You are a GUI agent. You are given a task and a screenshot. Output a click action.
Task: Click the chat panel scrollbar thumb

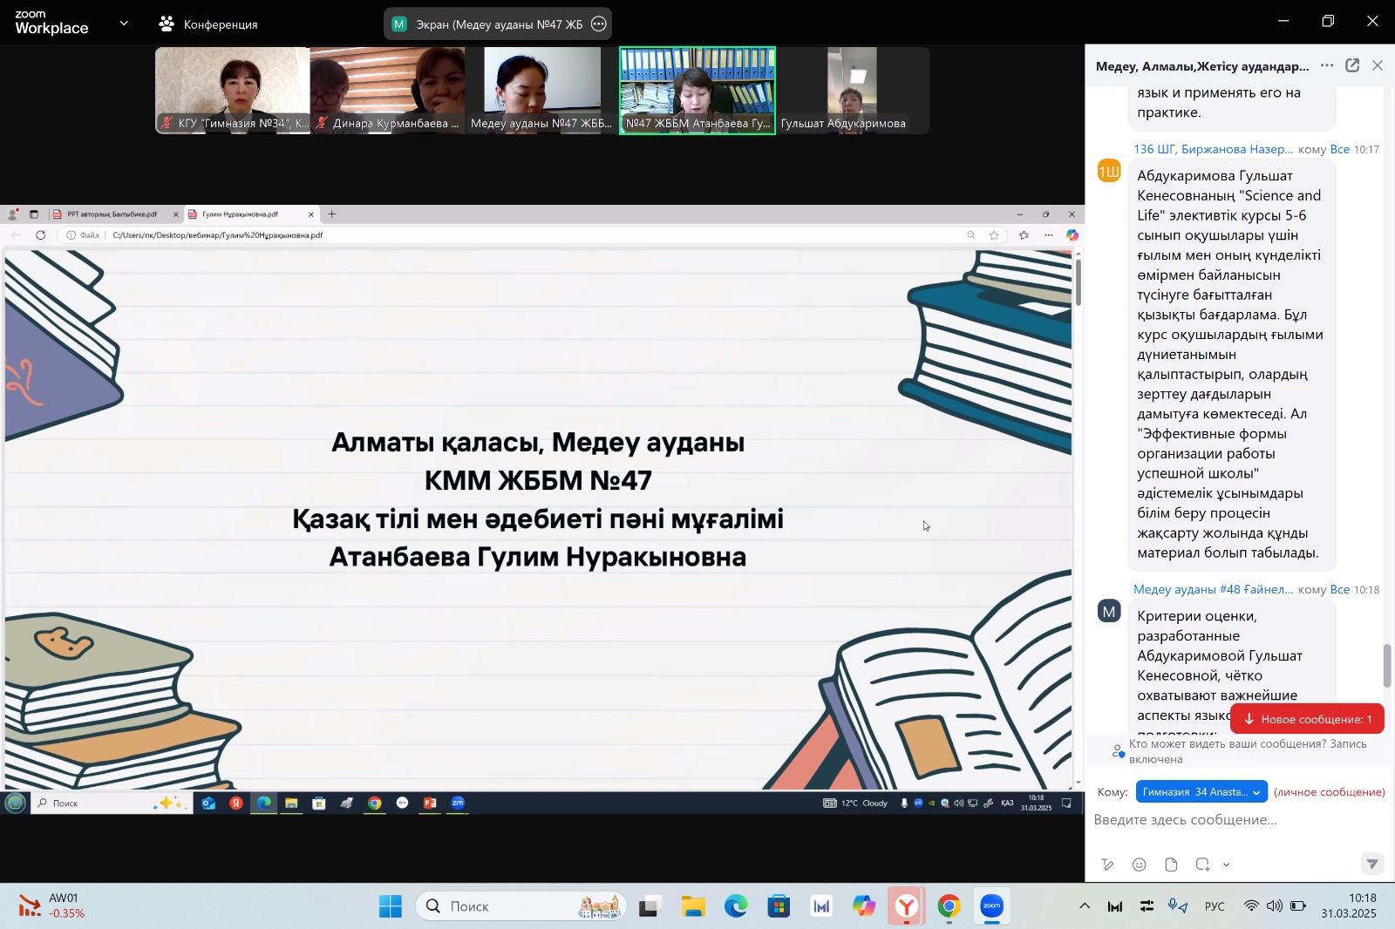point(1386,666)
